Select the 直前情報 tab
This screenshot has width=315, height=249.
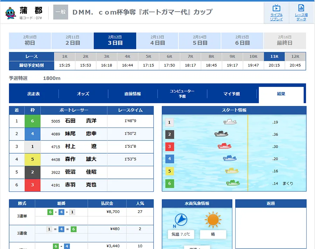click(133, 94)
